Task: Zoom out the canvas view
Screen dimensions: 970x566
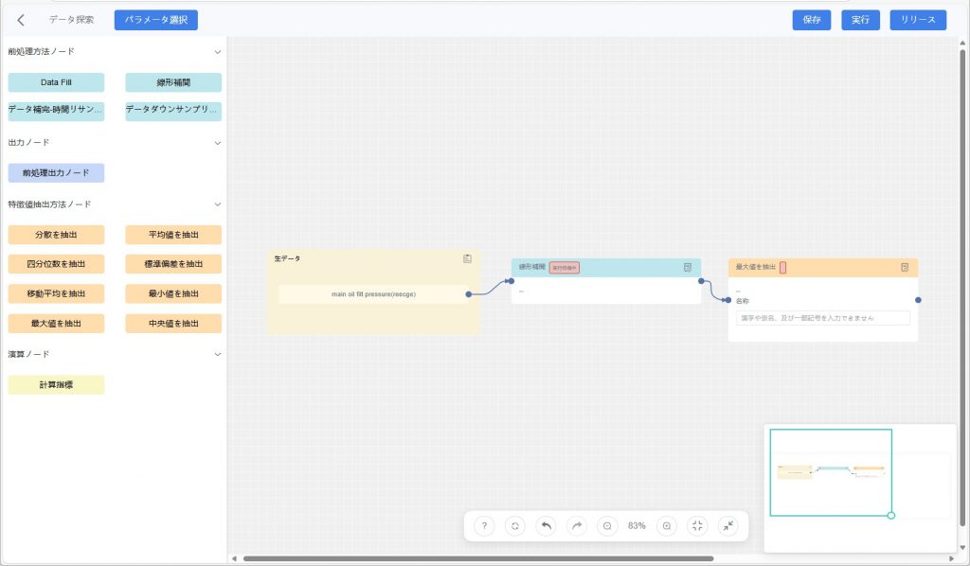Action: tap(607, 525)
